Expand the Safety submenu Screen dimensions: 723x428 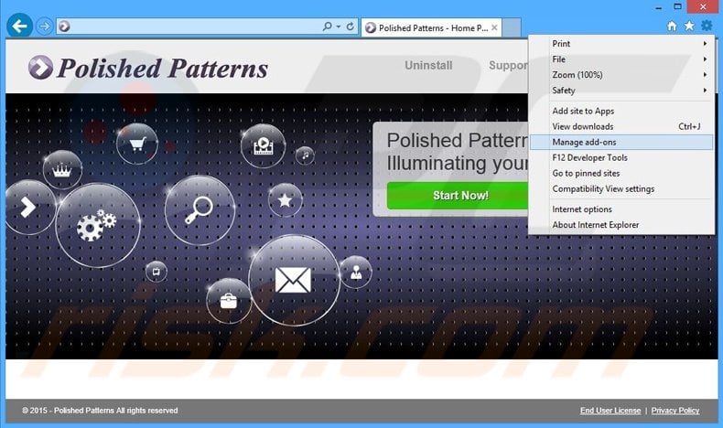tap(621, 91)
